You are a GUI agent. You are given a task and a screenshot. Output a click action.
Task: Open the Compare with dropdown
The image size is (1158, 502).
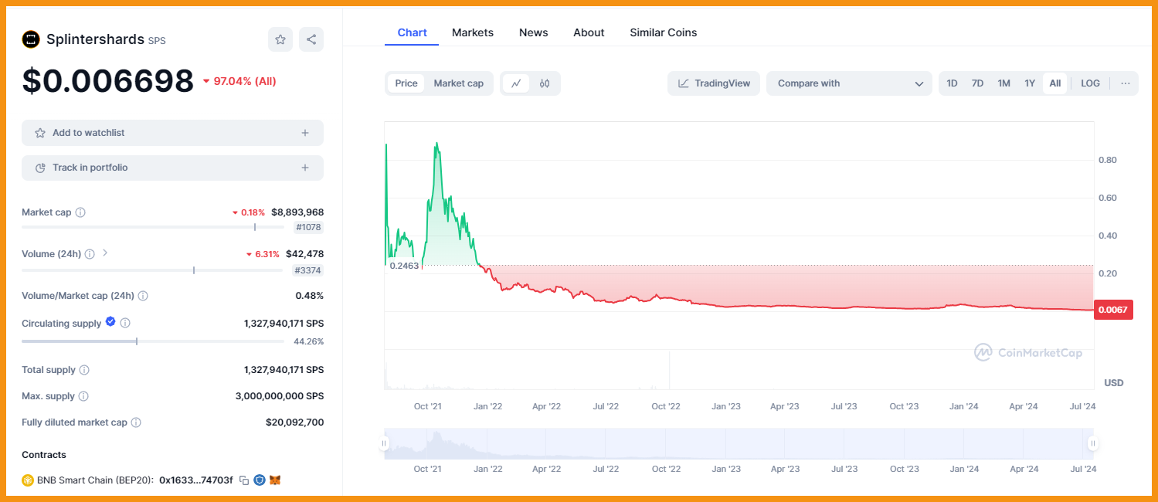pos(850,83)
